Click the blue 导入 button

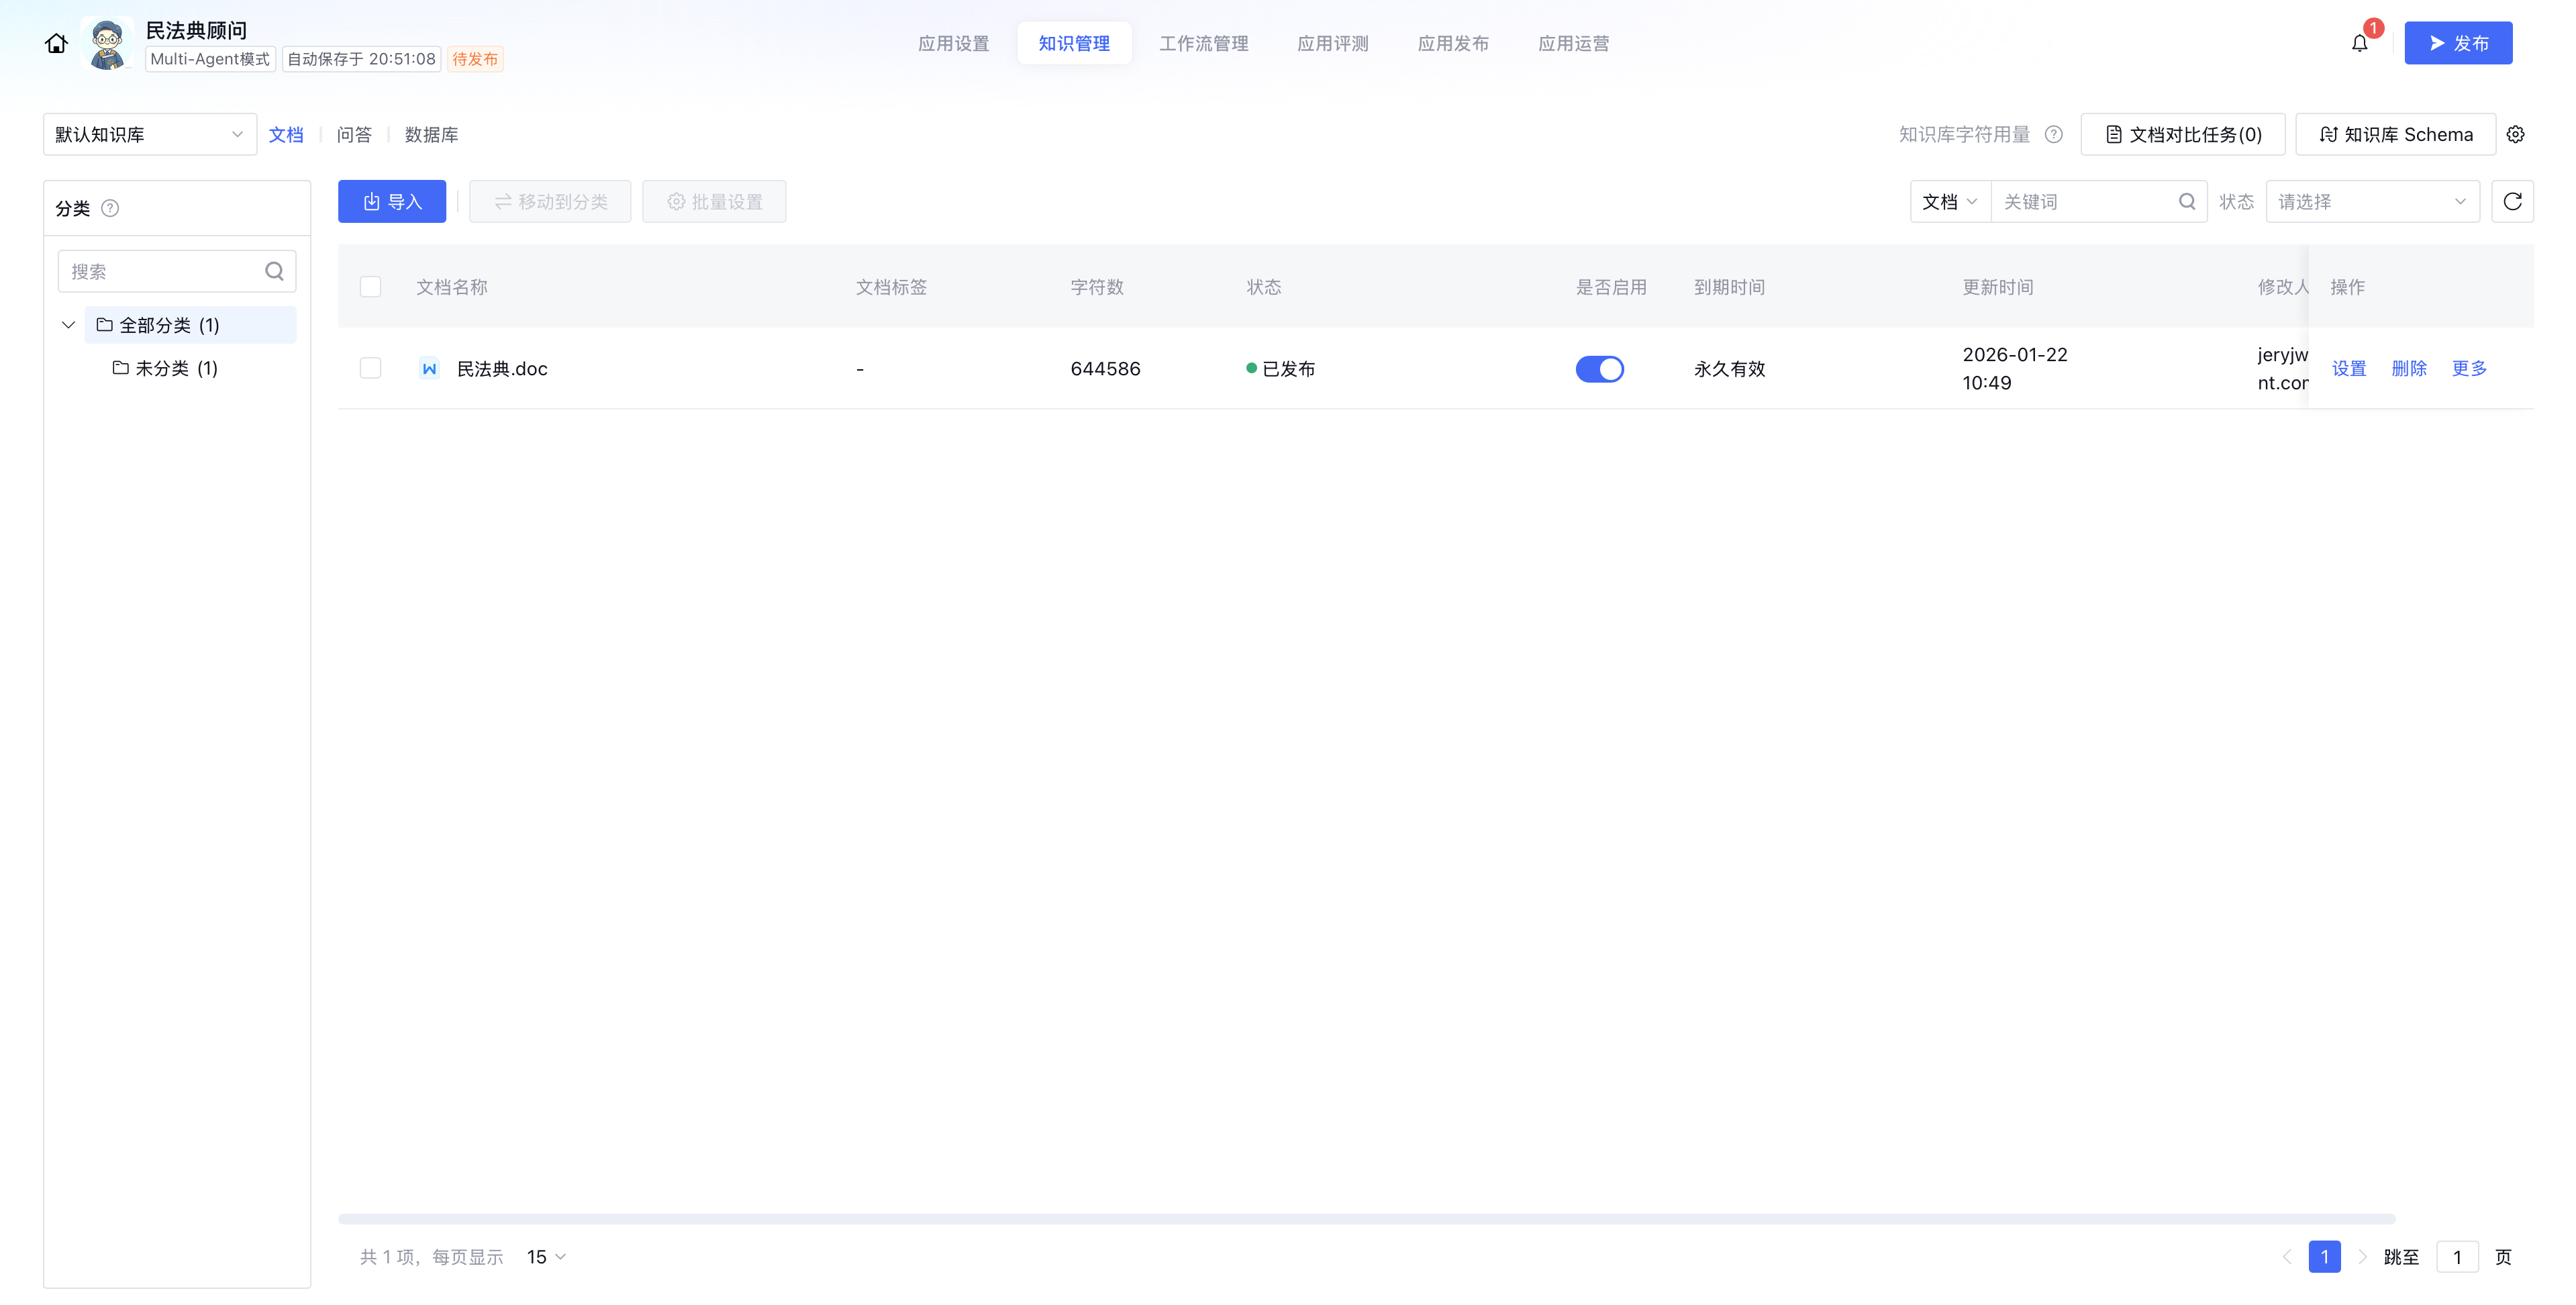392,202
